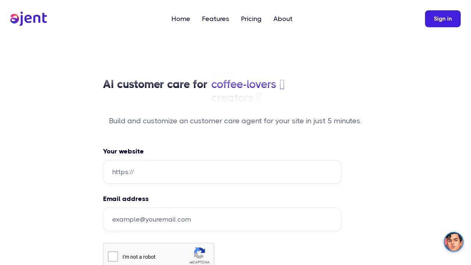
Task: Click the "Your website" label
Action: (123, 151)
